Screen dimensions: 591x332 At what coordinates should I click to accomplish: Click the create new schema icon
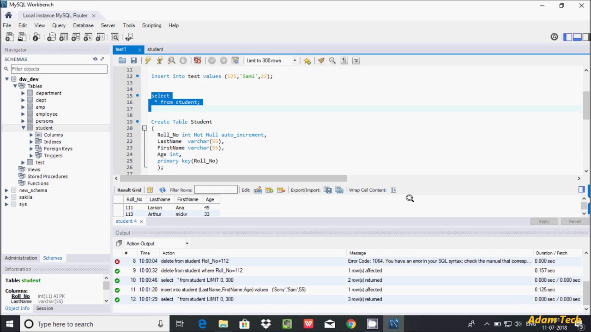tap(51, 37)
